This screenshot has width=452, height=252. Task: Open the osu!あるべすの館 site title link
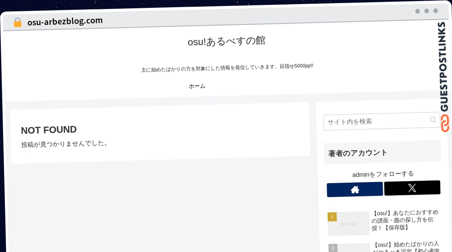(226, 41)
